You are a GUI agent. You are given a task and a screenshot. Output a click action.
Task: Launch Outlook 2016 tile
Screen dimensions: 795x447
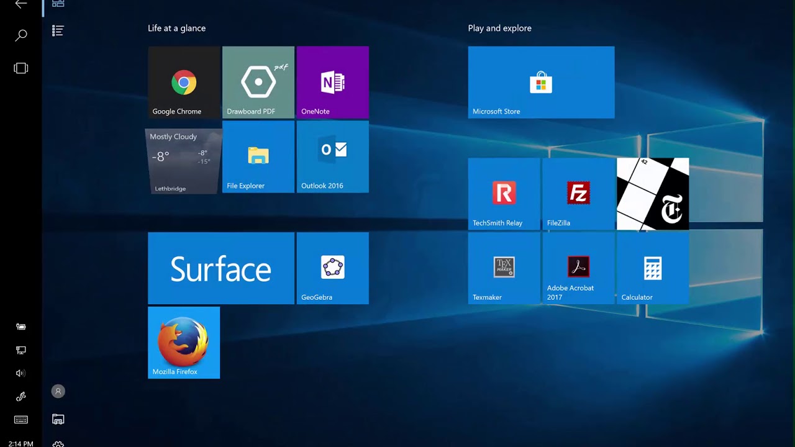tap(333, 156)
